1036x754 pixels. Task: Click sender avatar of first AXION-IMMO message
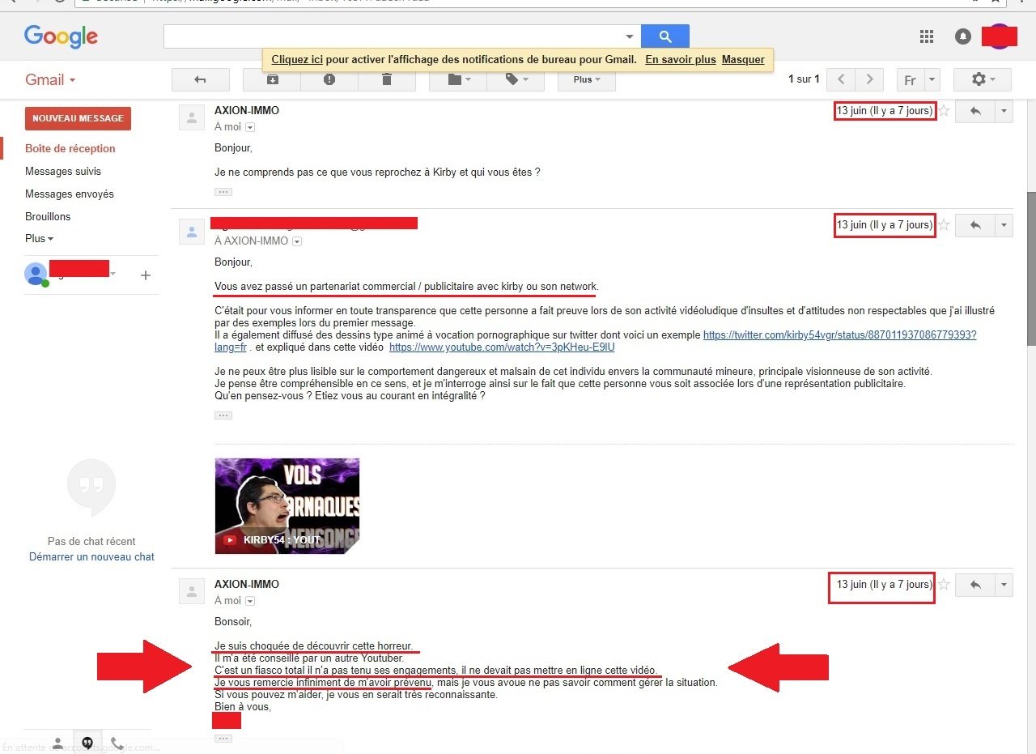(x=191, y=118)
